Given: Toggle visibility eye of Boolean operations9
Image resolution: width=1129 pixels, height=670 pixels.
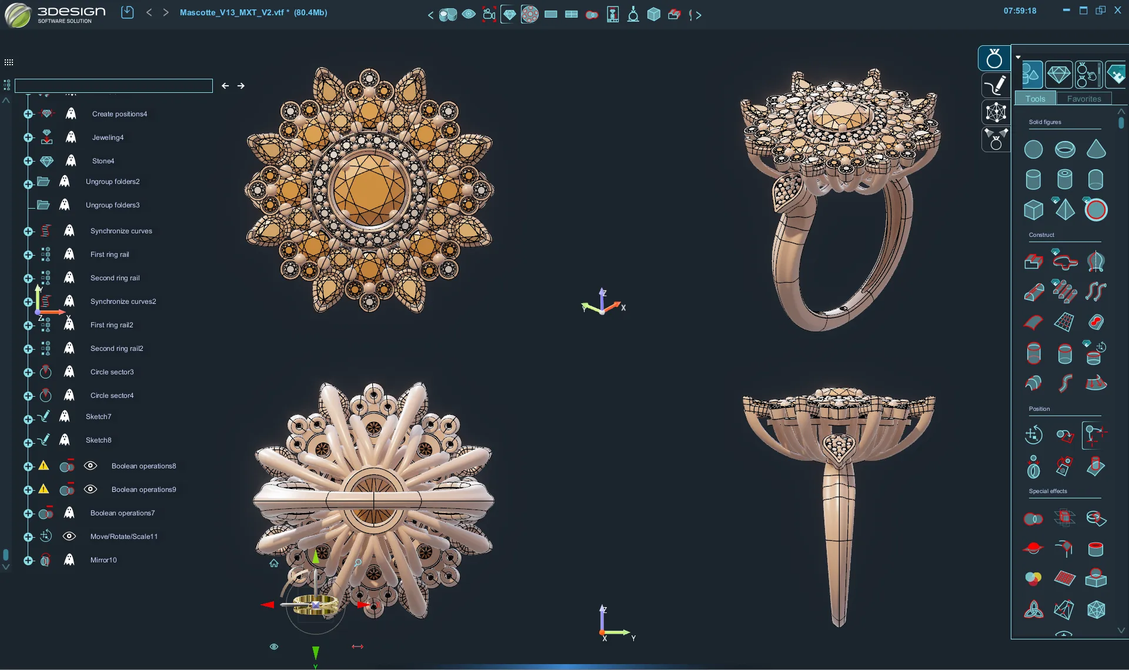Looking at the screenshot, I should [x=90, y=489].
